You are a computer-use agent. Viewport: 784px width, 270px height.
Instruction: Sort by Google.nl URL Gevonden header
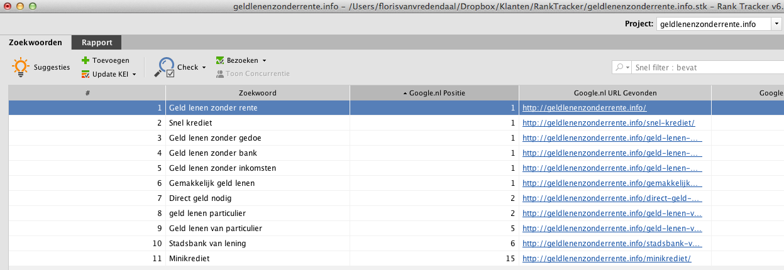click(615, 93)
